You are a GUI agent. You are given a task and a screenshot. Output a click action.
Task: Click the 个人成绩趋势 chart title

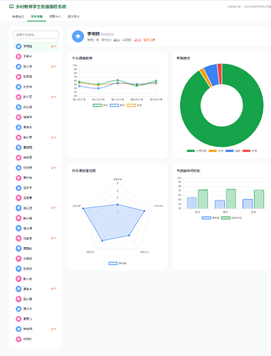[82, 58]
